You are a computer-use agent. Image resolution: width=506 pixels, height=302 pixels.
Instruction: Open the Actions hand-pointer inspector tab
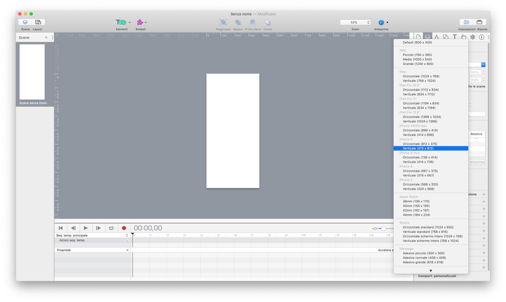coord(464,37)
